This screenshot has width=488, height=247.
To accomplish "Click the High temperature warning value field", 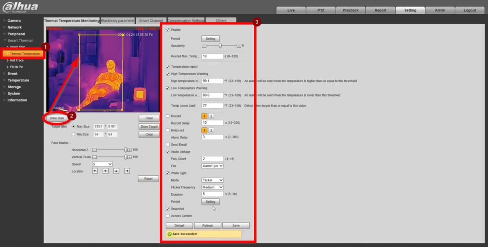I will point(212,81).
